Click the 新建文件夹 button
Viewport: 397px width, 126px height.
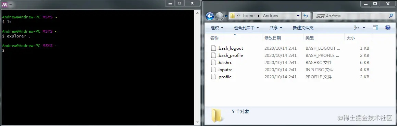click(x=303, y=28)
